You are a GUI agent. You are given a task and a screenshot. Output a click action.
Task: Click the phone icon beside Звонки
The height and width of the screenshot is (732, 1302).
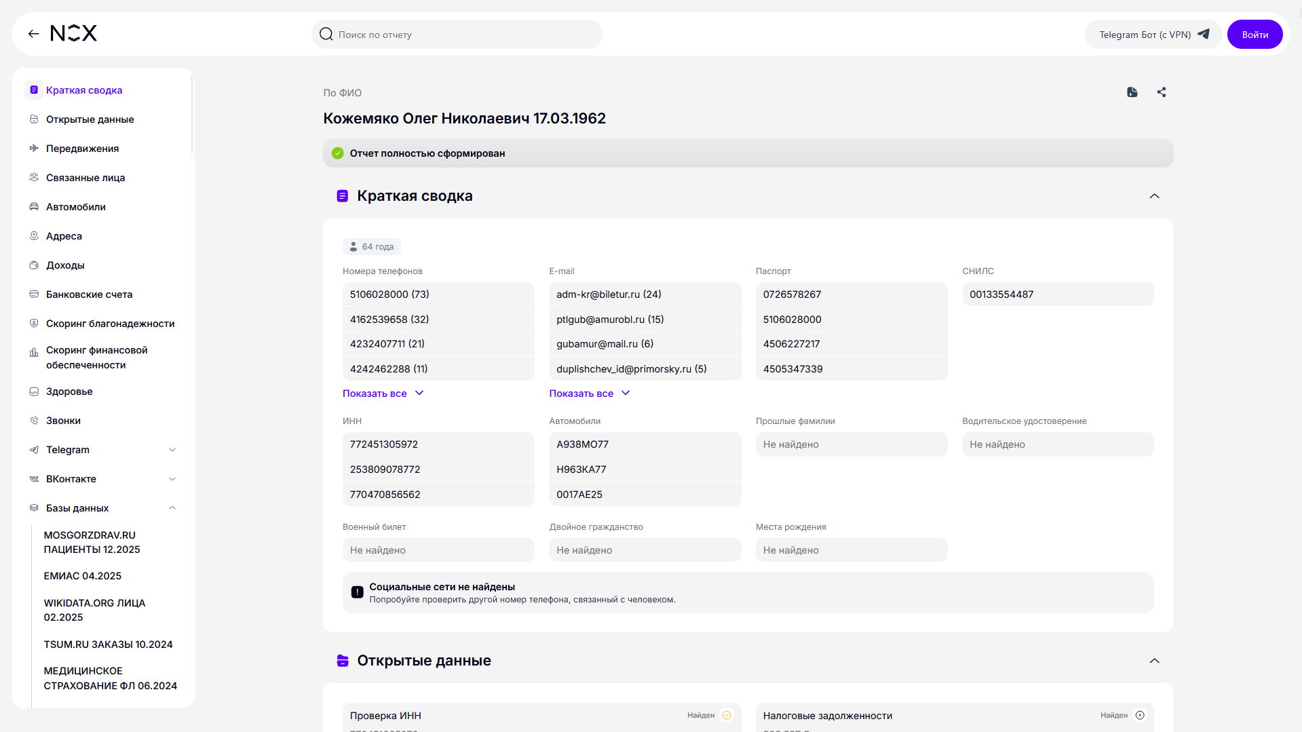(34, 421)
